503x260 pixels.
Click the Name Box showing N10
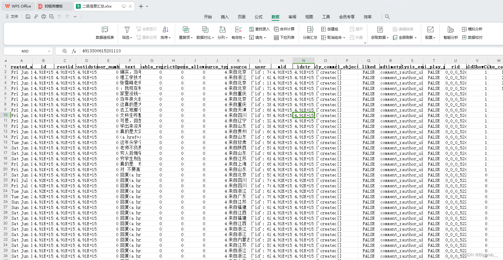(x=25, y=51)
